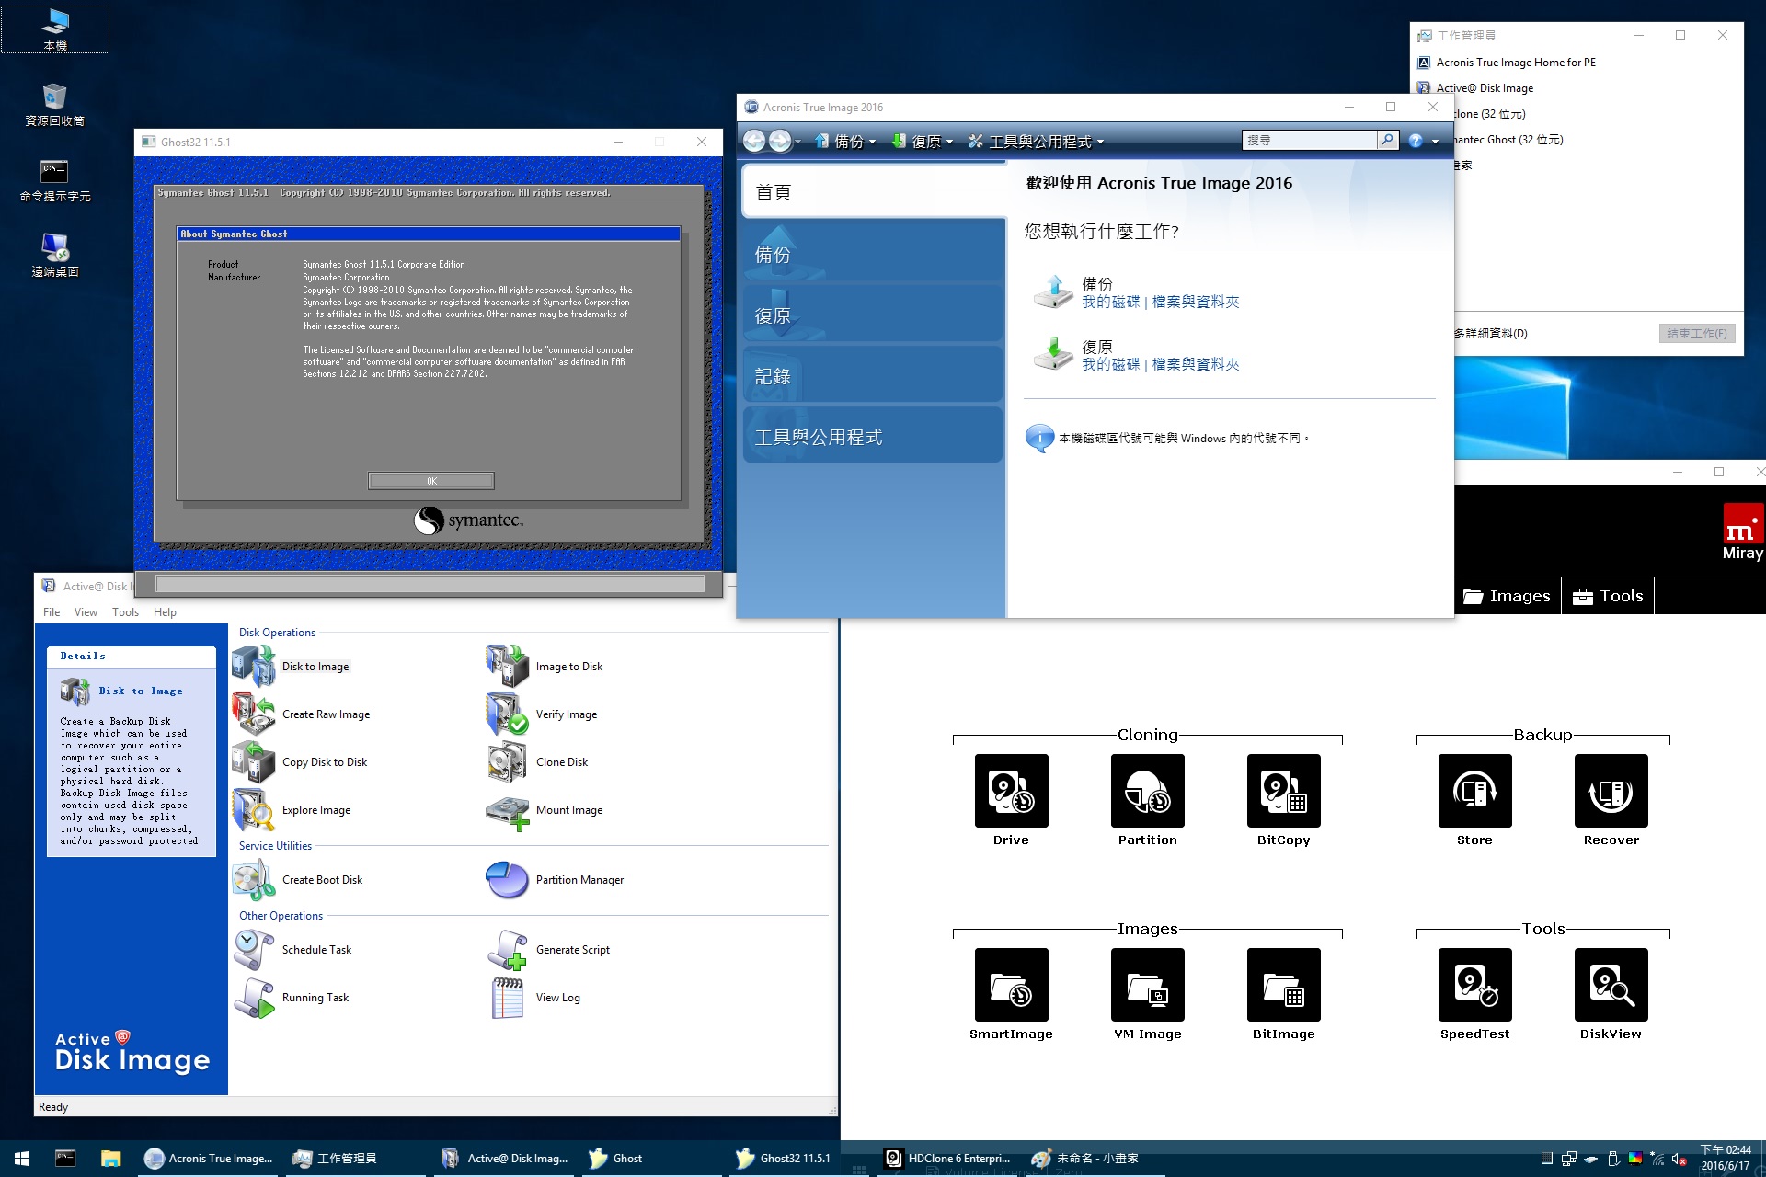Screen dimensions: 1766x1177
Task: Open 命令提示字元 desktop icon
Action: pos(55,180)
